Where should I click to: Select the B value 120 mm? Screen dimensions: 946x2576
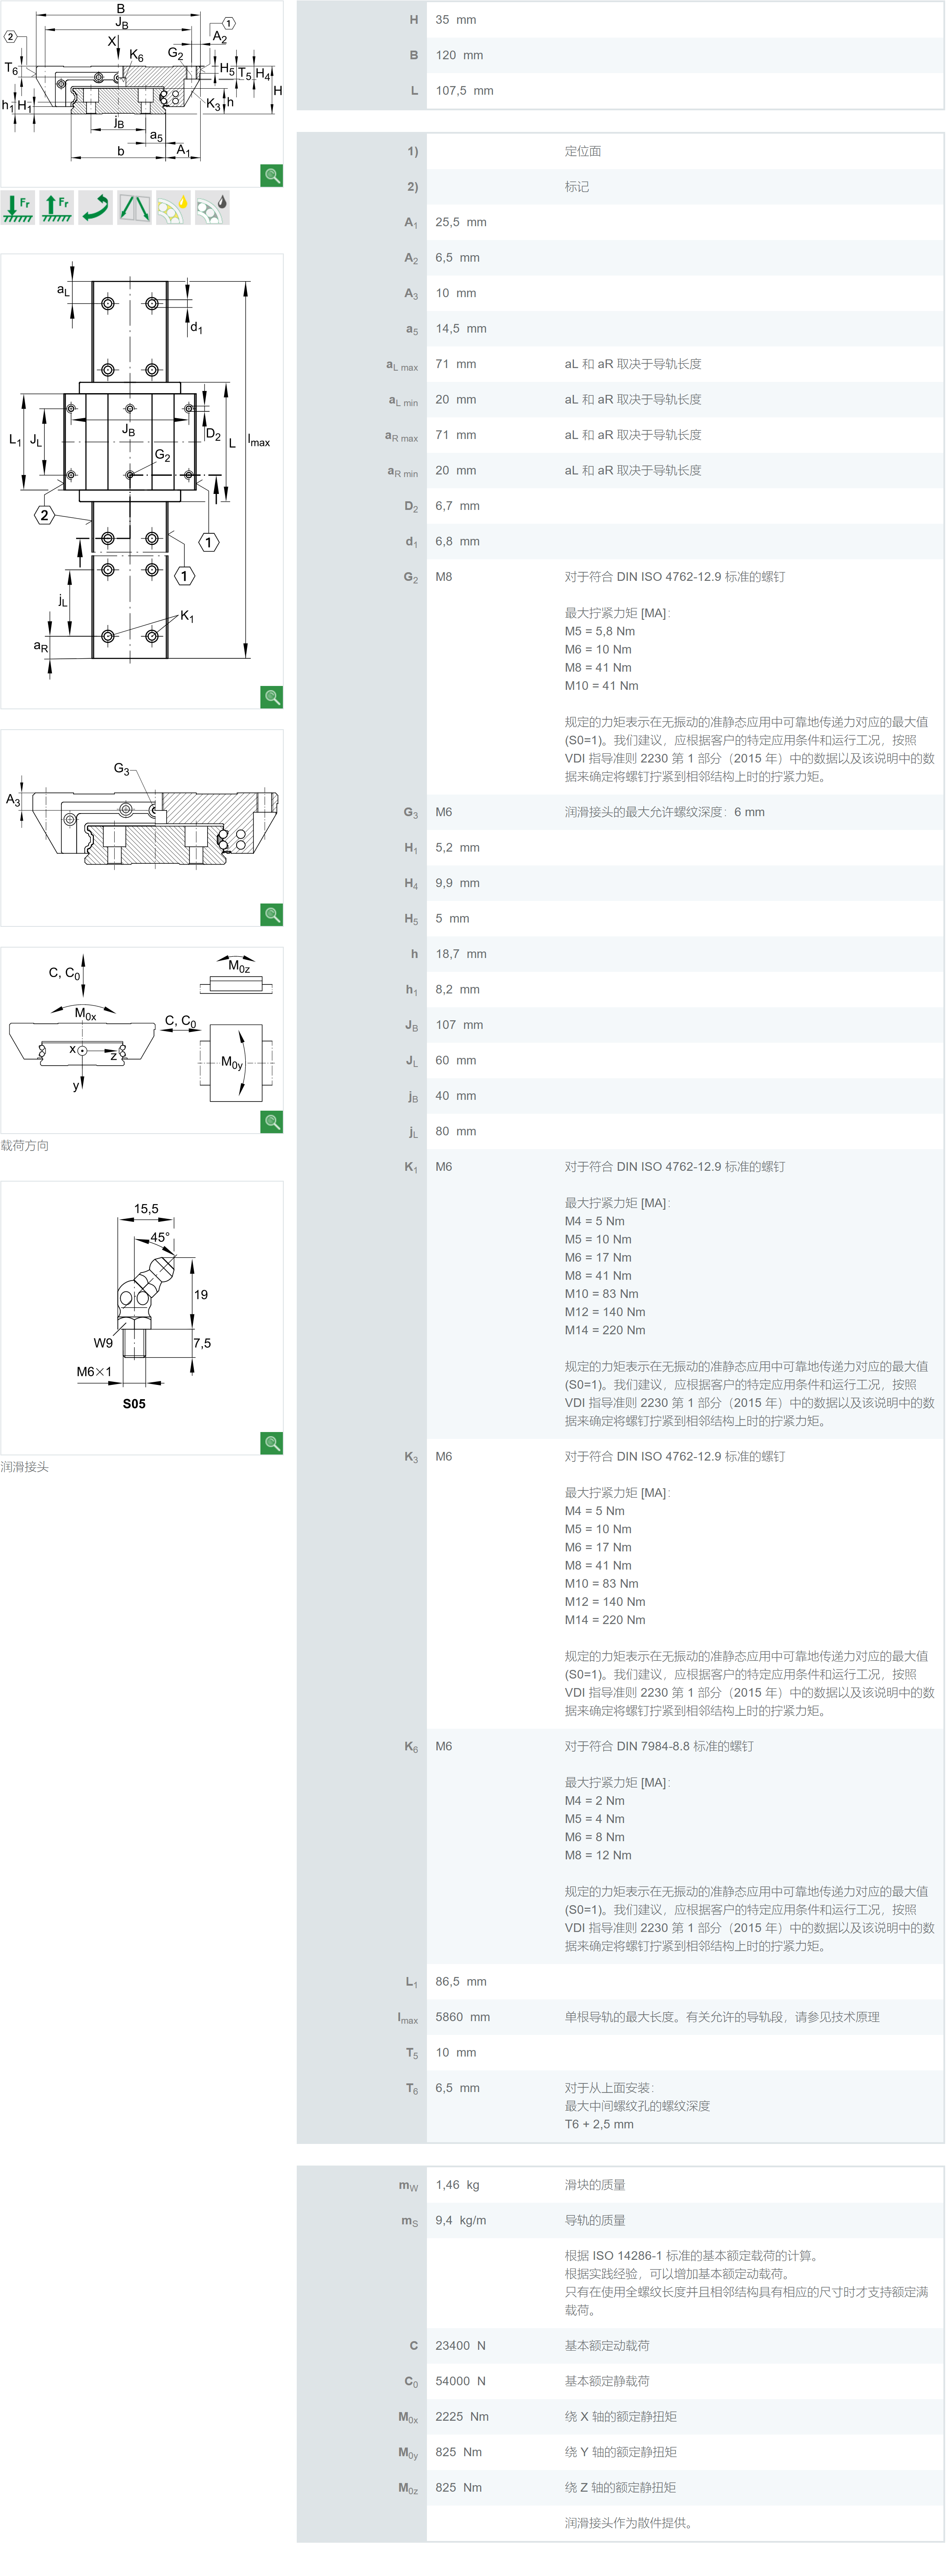tap(459, 56)
